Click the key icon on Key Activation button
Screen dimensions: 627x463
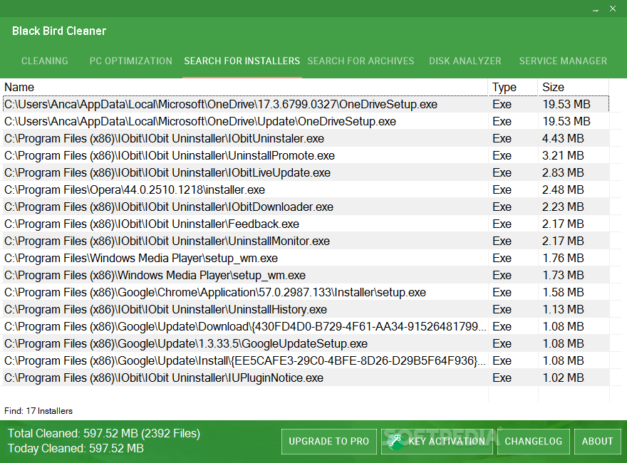[395, 441]
